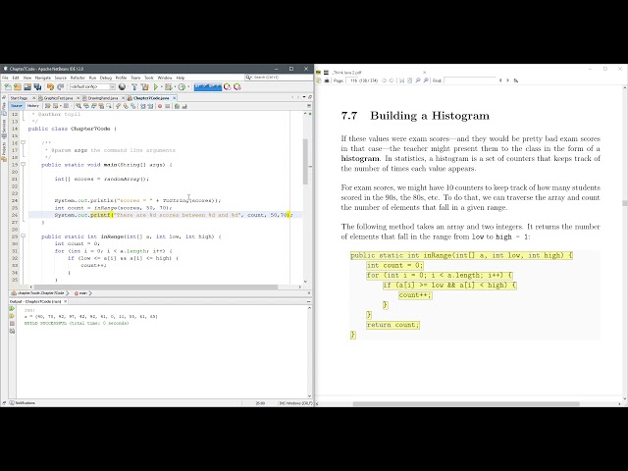
Task: Click the PDF viewer horizontal scrollbar
Action: [x=466, y=403]
